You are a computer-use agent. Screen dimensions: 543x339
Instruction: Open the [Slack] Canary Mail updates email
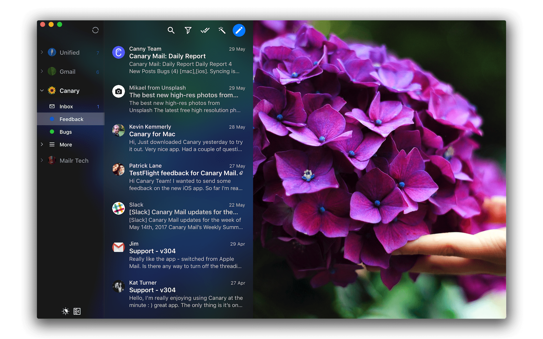pyautogui.click(x=178, y=216)
